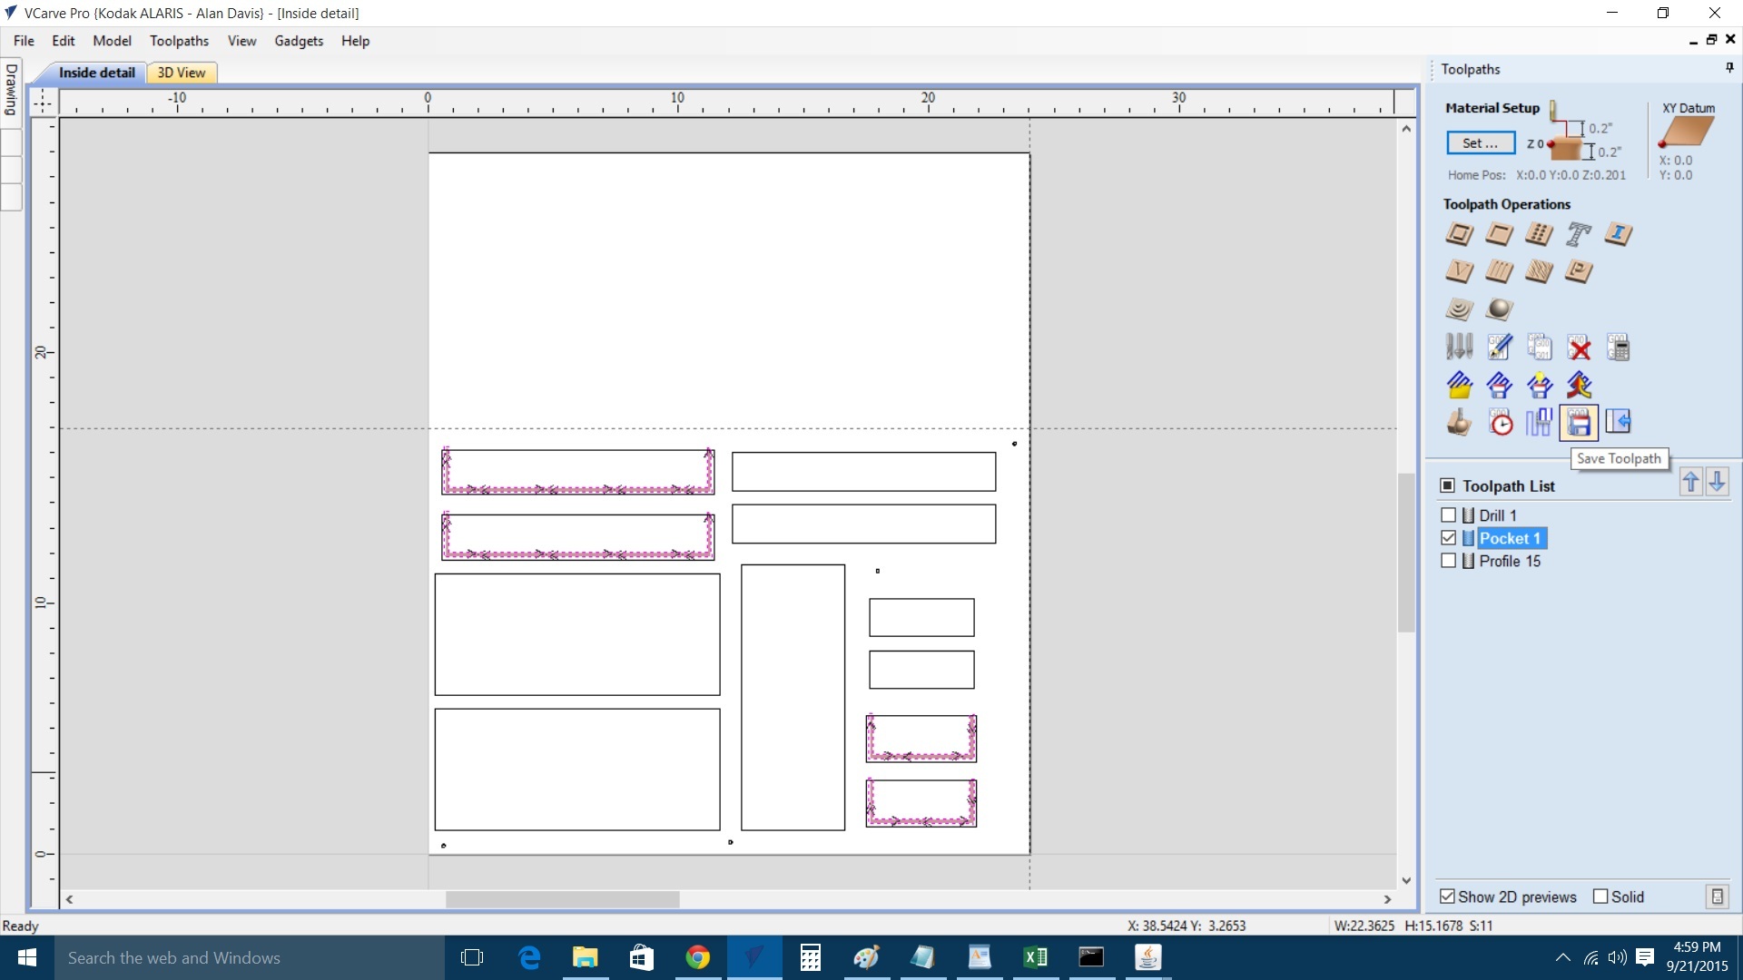Image resolution: width=1743 pixels, height=980 pixels.
Task: Expand the Drawing side tab
Action: (11, 89)
